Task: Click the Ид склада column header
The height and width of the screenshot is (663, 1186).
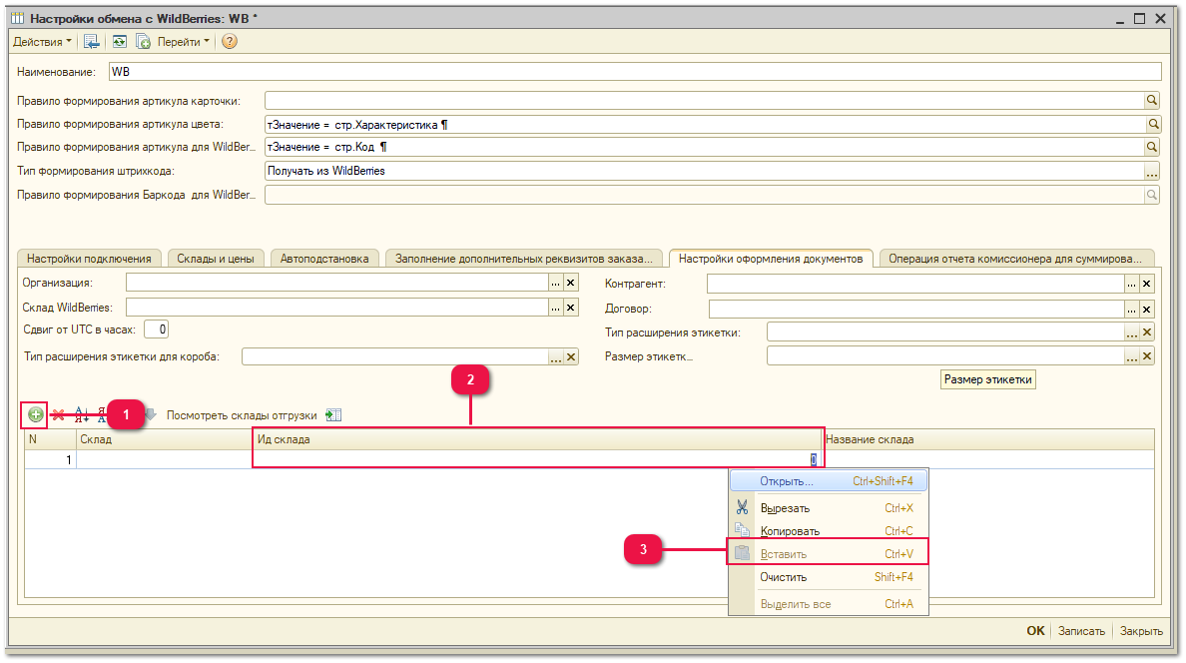Action: [x=538, y=439]
